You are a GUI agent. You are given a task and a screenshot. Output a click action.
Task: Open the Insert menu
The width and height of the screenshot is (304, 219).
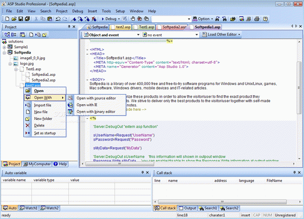92,11
